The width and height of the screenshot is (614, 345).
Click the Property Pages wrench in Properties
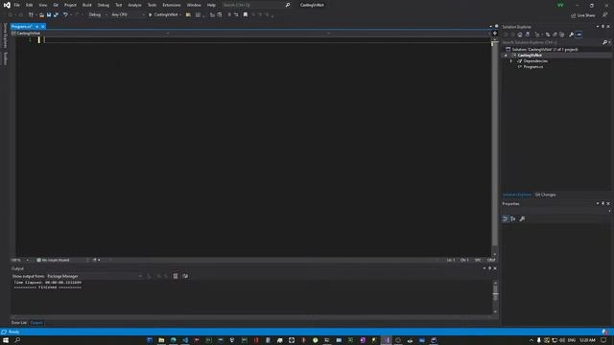522,218
